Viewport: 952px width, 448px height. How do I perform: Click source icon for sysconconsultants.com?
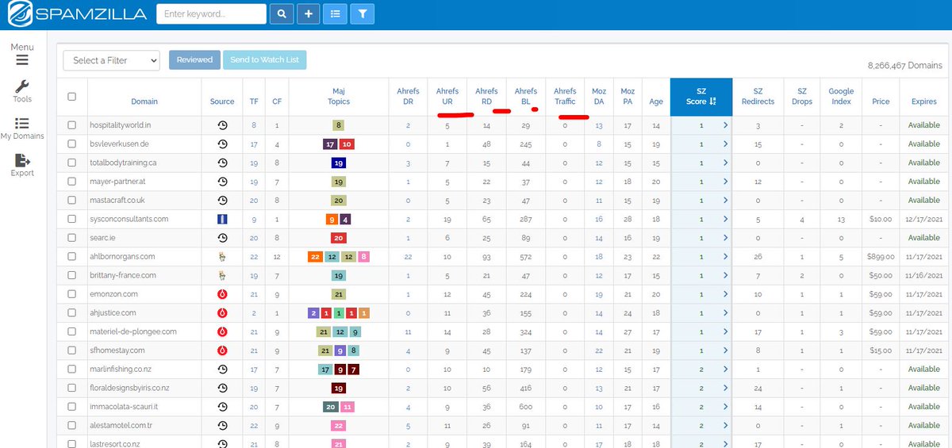[222, 219]
